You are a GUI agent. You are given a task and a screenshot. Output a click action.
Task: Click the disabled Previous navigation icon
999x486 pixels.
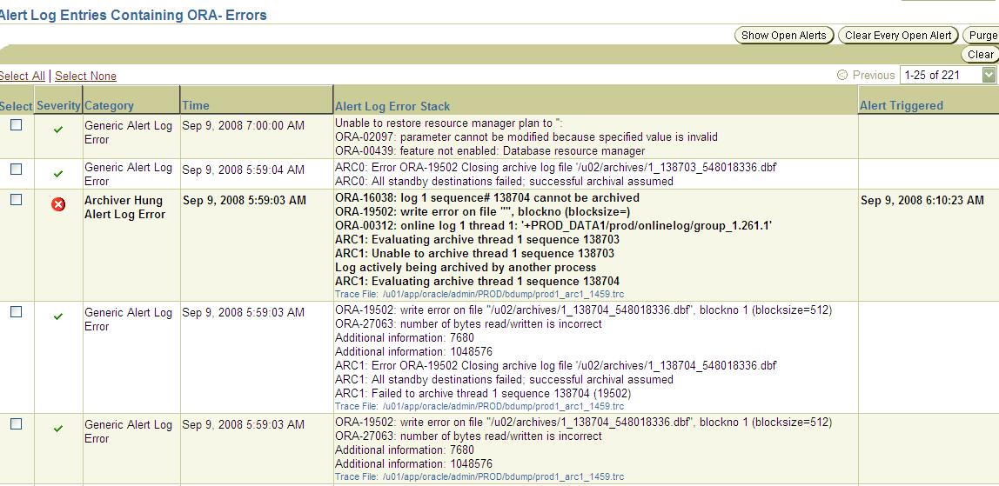[x=841, y=76]
